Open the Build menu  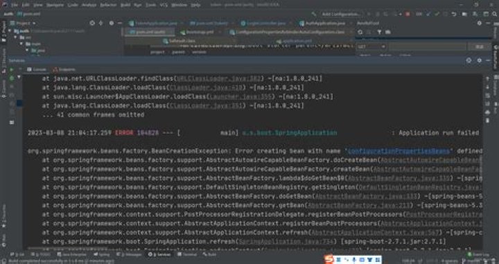(x=125, y=5)
